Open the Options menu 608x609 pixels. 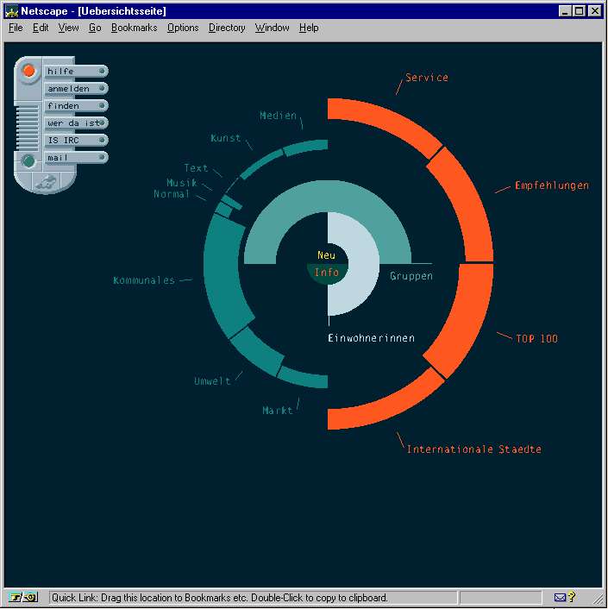[183, 28]
